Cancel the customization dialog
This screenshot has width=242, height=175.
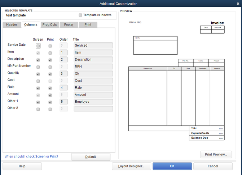click(x=213, y=166)
